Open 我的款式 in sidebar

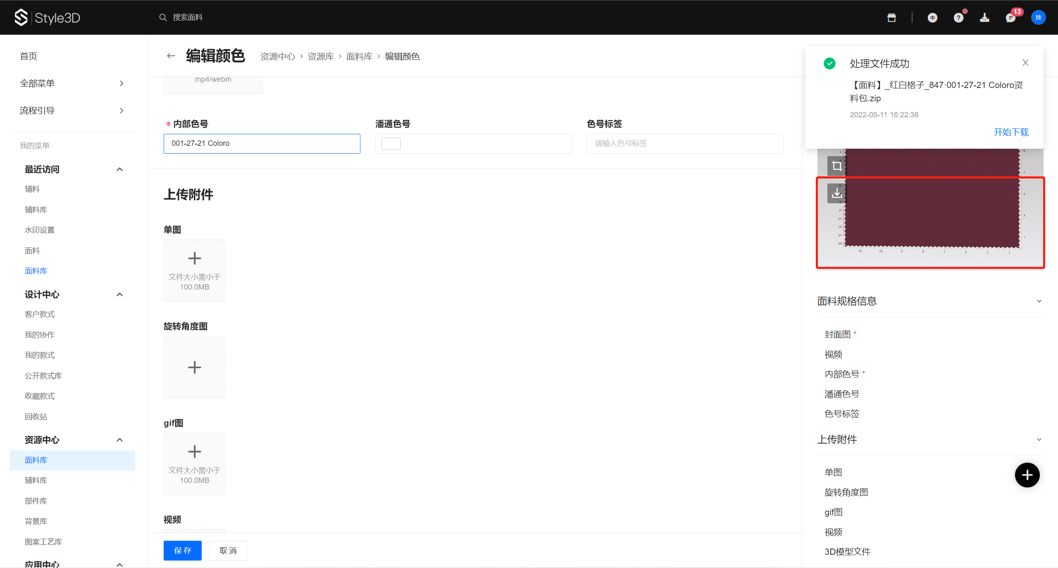(x=40, y=355)
